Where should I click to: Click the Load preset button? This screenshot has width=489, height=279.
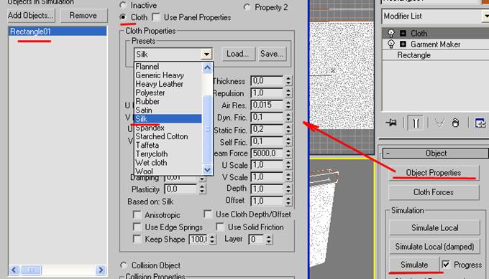(238, 54)
